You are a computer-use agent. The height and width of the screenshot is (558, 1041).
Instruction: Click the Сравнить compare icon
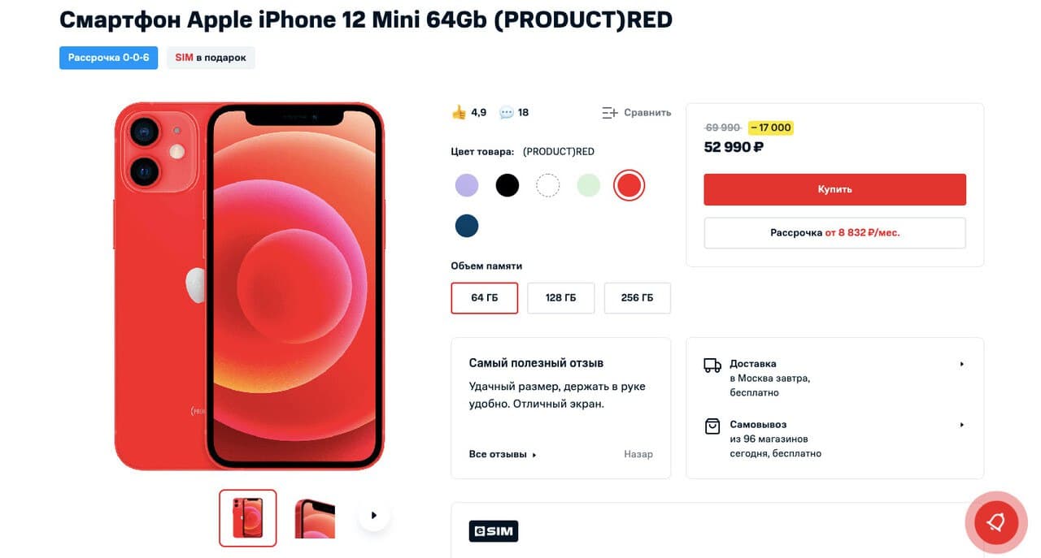pos(610,113)
